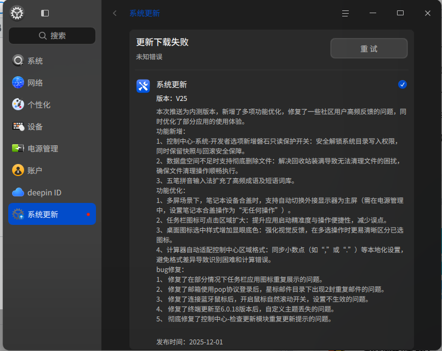Viewport: 442px width, 351px height.
Task: Click the bug修复： heading
Action: point(170,269)
